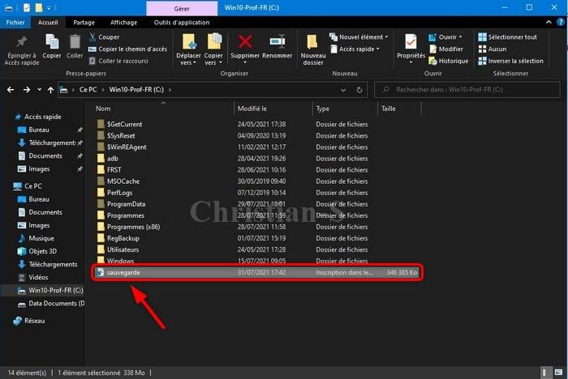Click the Propriétés icon
Screen dimensions: 568x379
[x=411, y=42]
